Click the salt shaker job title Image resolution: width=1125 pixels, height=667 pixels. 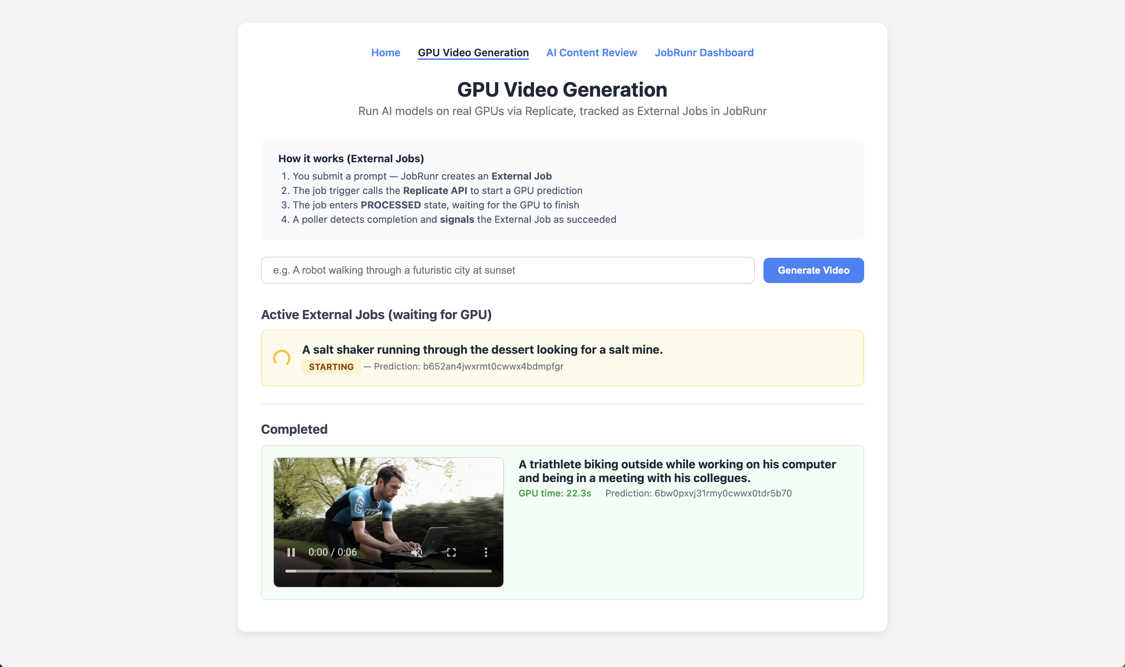click(482, 350)
